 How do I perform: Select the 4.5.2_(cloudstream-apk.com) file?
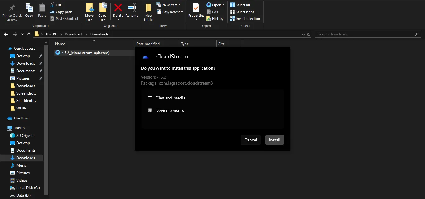[85, 53]
